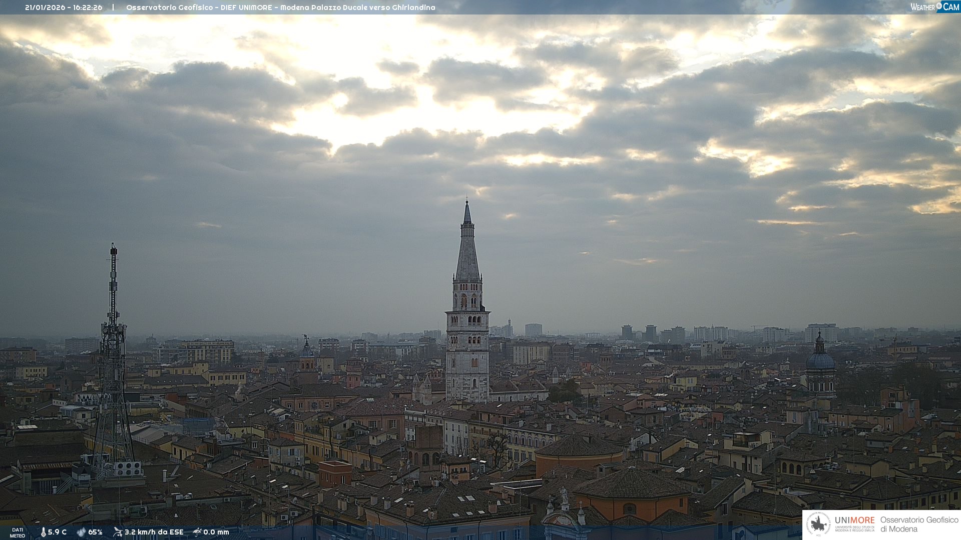Image resolution: width=961 pixels, height=540 pixels.
Task: Click the blue church dome on right
Action: tap(820, 360)
